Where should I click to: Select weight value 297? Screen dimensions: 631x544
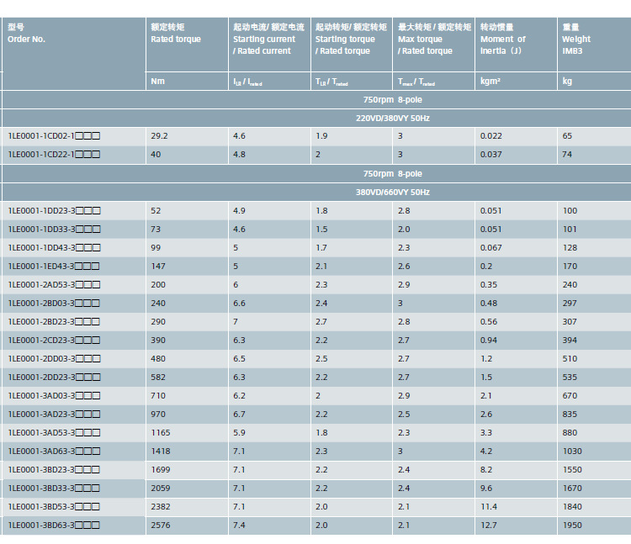pyautogui.click(x=570, y=304)
